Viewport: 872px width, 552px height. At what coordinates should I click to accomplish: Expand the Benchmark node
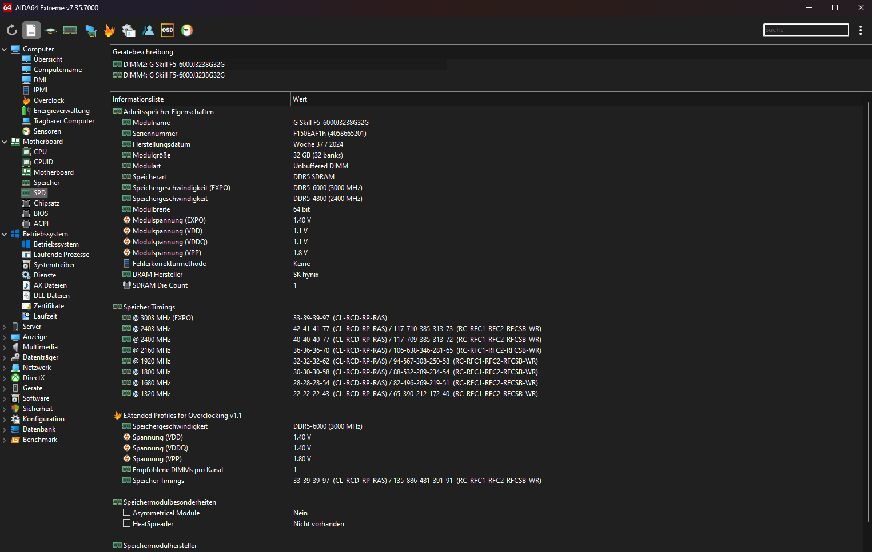coord(5,440)
